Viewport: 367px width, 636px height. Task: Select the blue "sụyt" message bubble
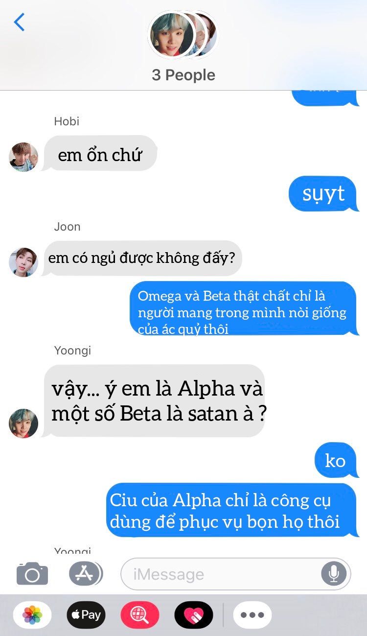click(323, 194)
